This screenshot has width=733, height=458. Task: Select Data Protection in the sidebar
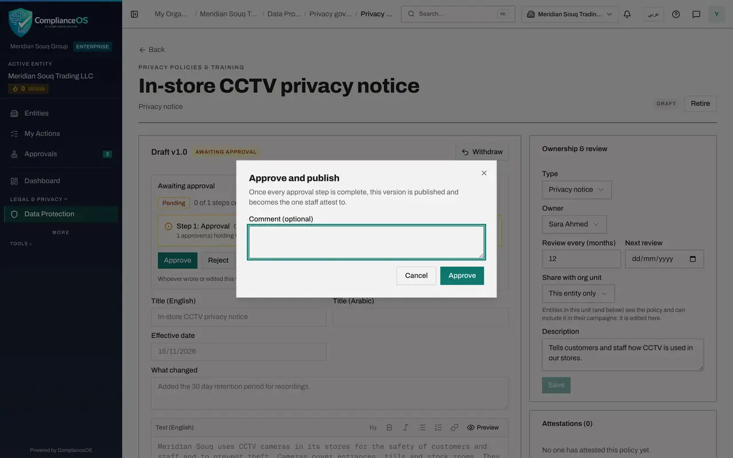61,214
